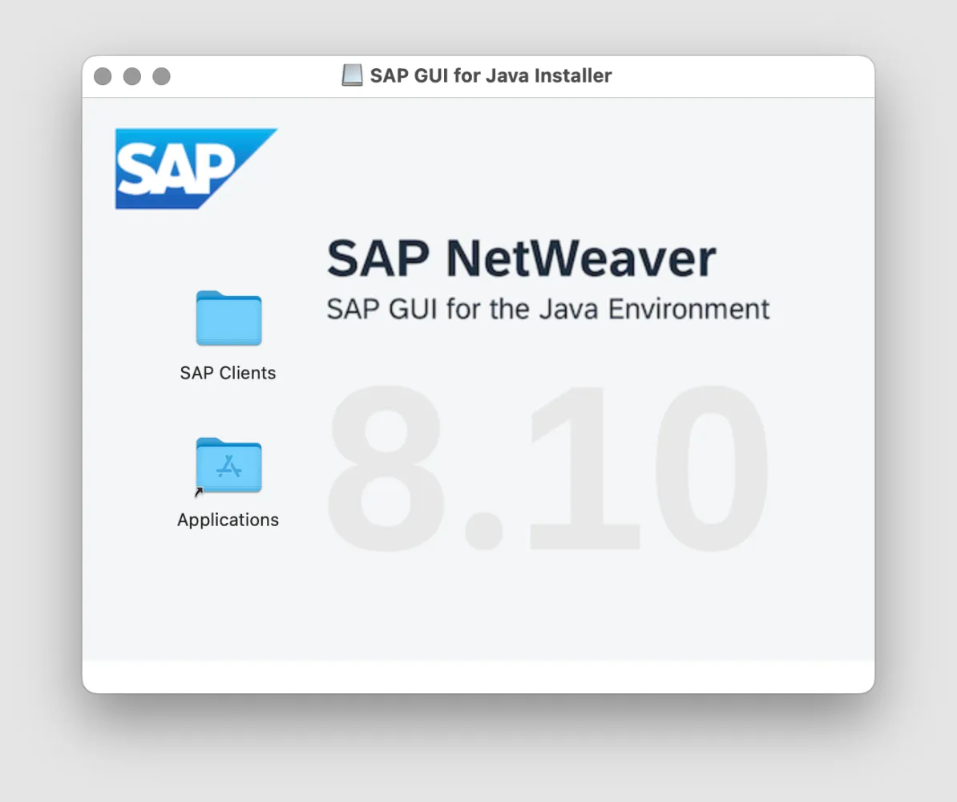
Task: Click the disk icon in title bar
Action: point(352,75)
